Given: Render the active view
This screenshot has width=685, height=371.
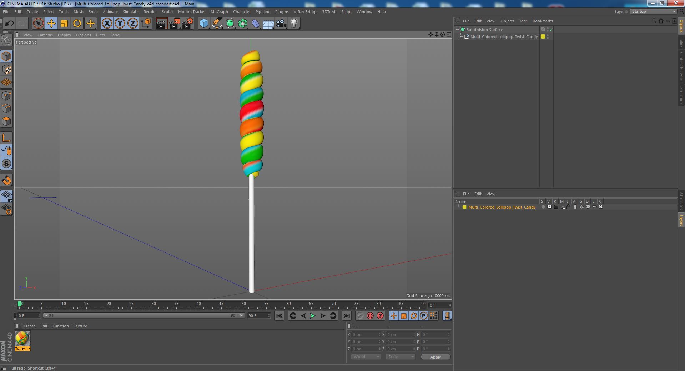Looking at the screenshot, I should coord(161,24).
